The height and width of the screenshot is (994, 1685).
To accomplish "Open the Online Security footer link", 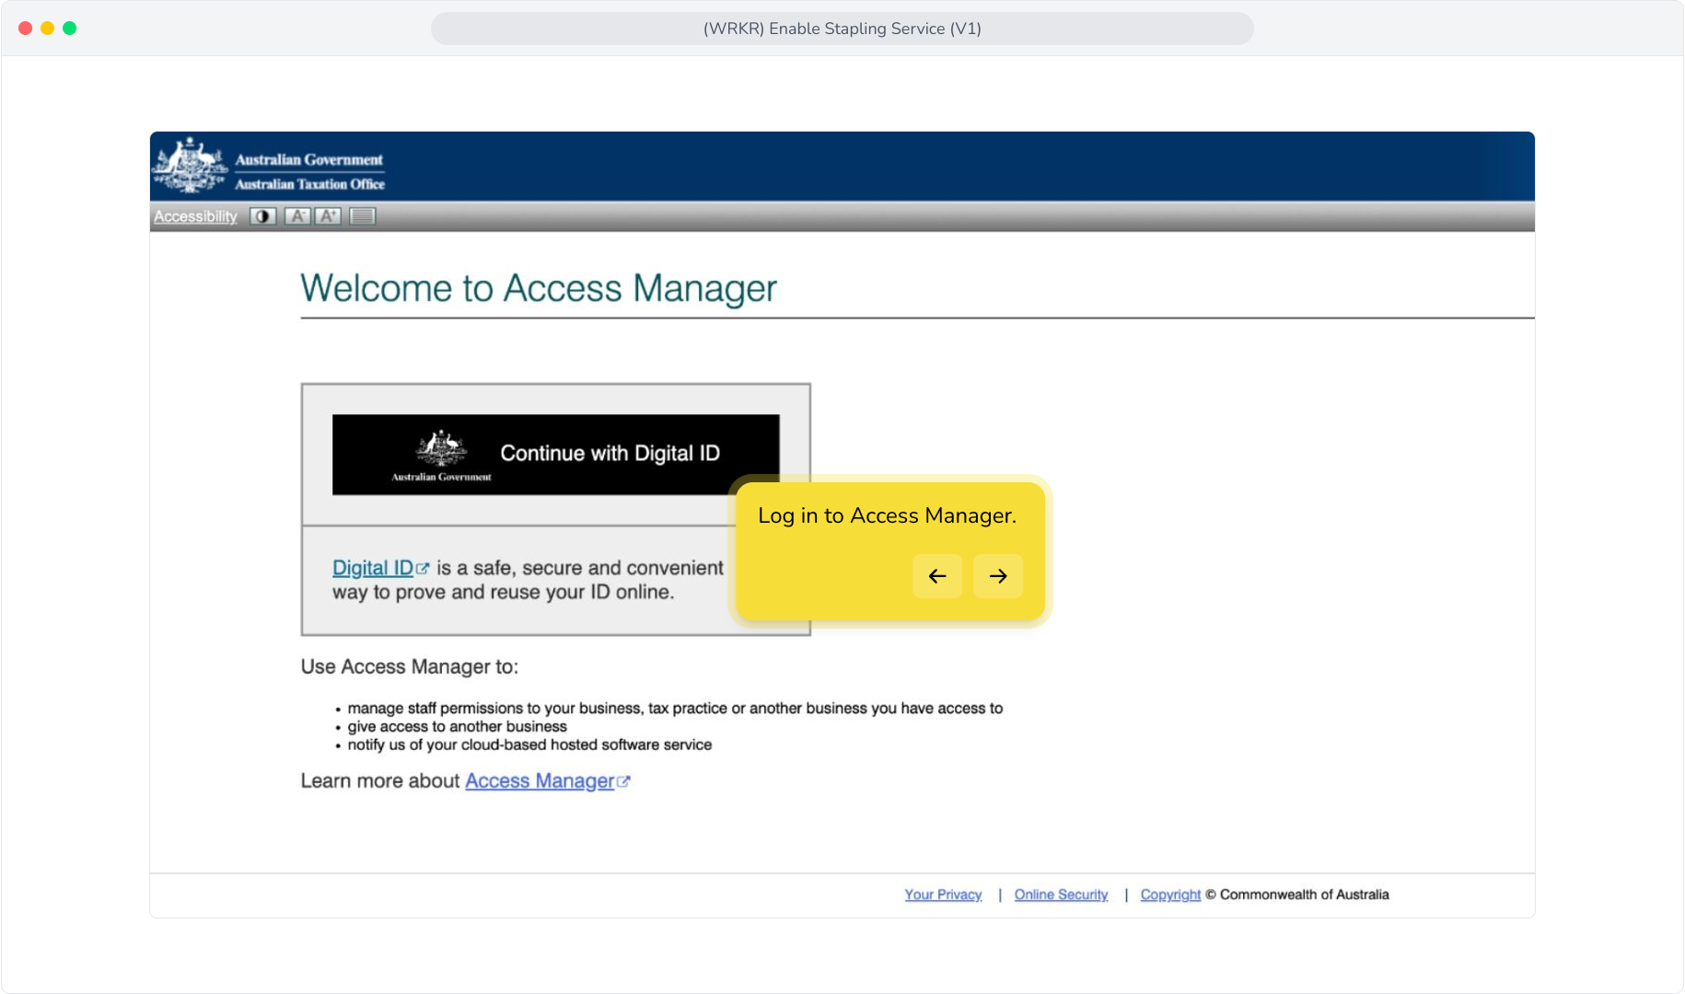I will tap(1061, 895).
